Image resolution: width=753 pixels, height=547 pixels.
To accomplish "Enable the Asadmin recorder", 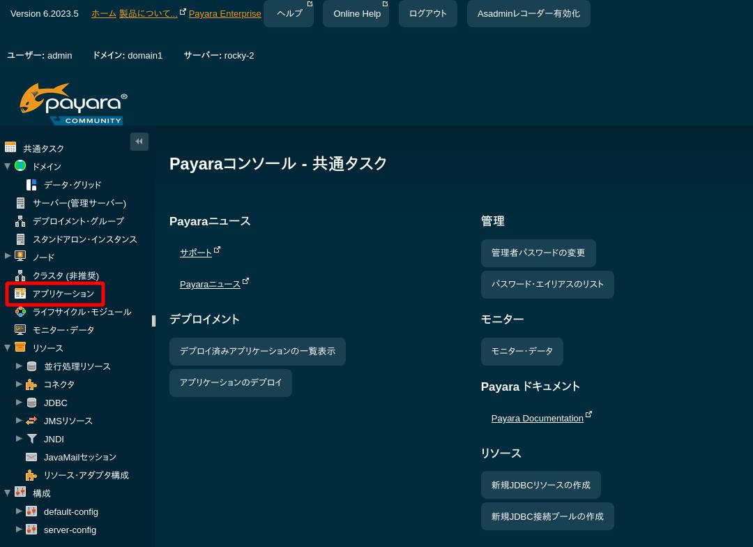I will 528,13.
